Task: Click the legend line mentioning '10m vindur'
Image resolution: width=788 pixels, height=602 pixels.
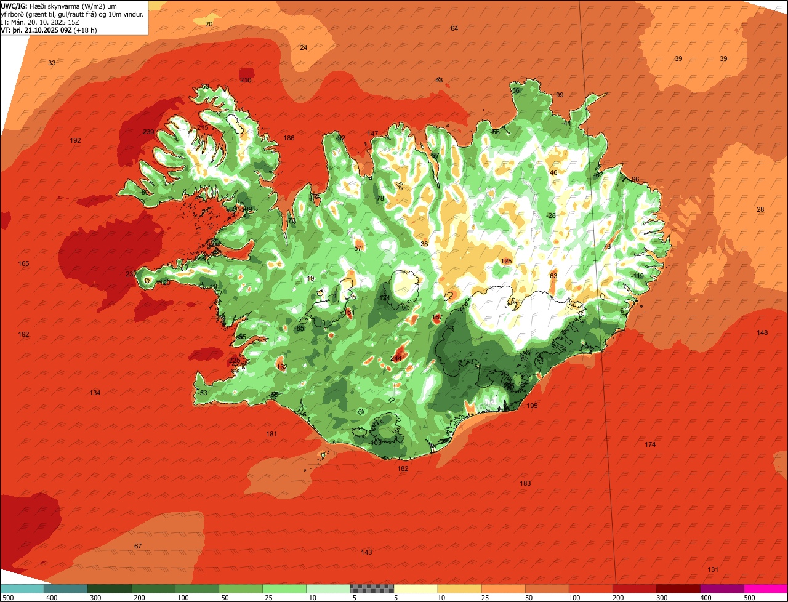Action: [x=72, y=14]
